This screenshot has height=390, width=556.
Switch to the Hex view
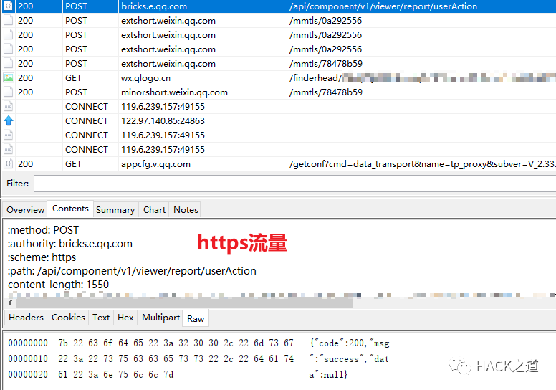(125, 318)
